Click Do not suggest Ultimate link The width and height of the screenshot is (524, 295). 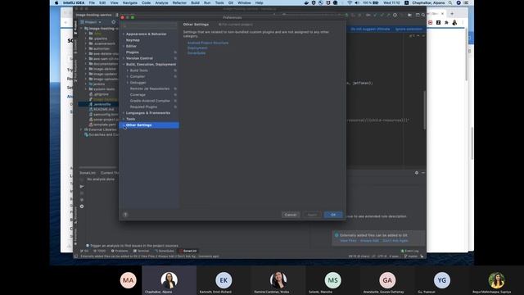coord(370,29)
